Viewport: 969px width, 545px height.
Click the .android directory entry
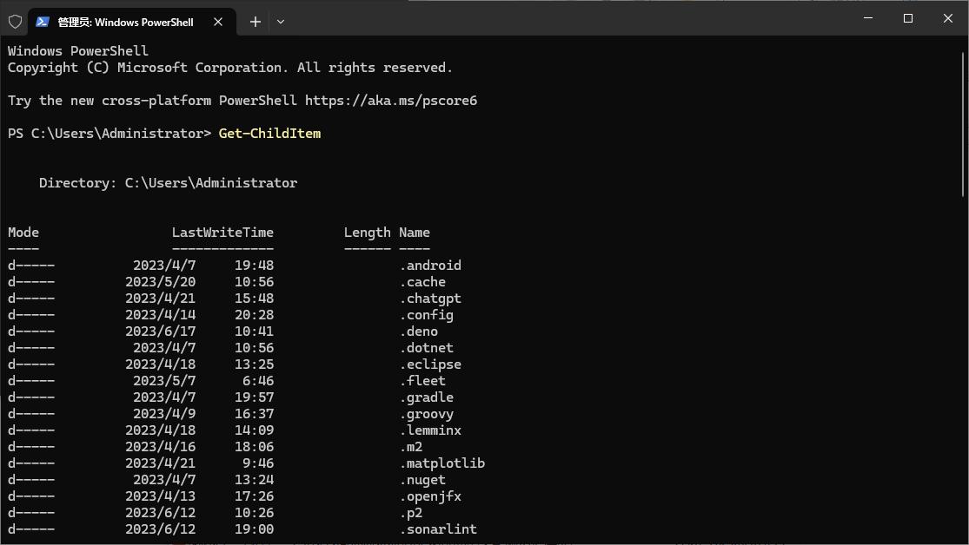click(x=432, y=265)
